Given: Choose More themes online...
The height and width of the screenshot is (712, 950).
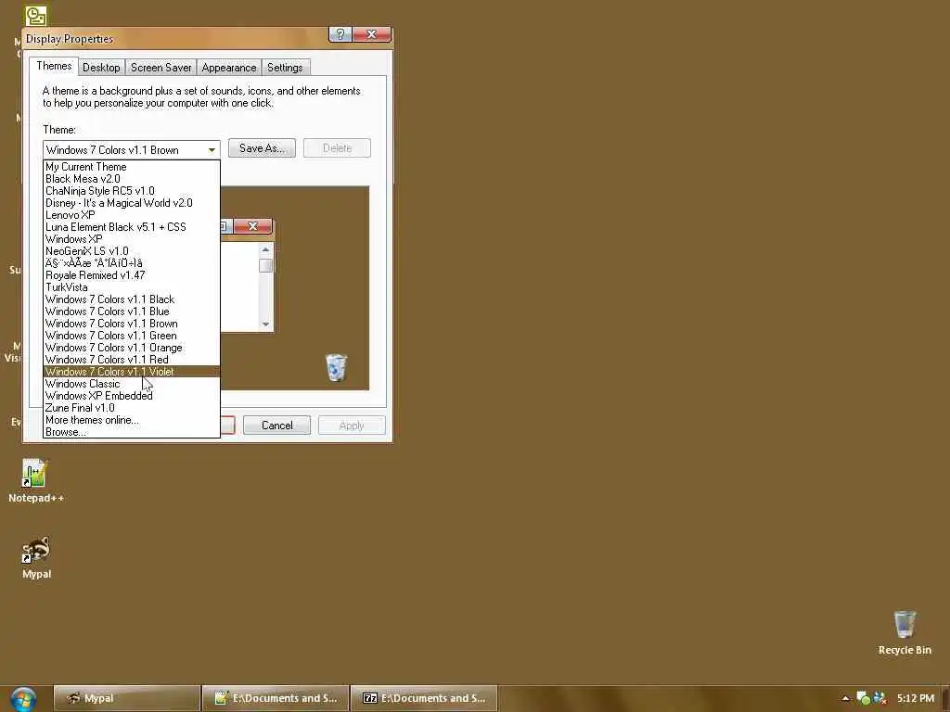Looking at the screenshot, I should coord(132,420).
